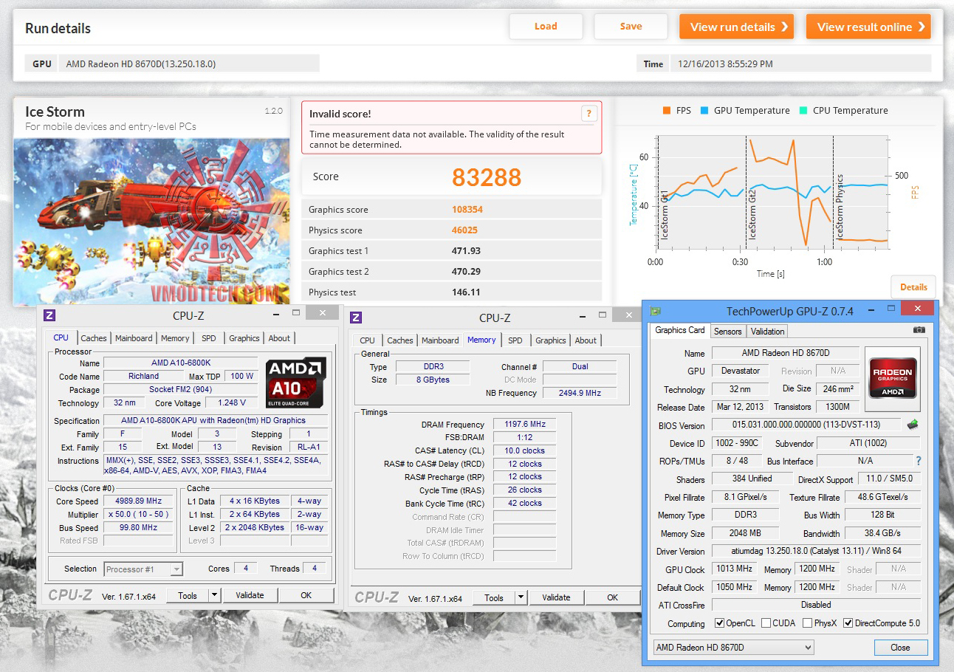Click the overall score value 83288
This screenshot has height=672, width=954.
point(487,177)
